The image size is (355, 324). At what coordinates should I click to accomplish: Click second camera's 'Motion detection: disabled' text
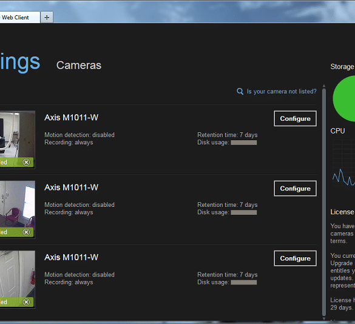click(x=79, y=205)
